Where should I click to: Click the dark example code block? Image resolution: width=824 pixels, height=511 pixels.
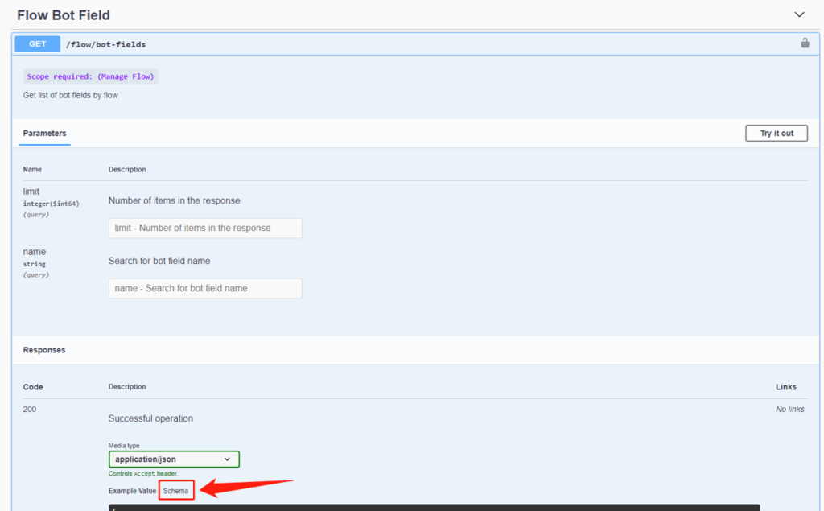pos(435,507)
